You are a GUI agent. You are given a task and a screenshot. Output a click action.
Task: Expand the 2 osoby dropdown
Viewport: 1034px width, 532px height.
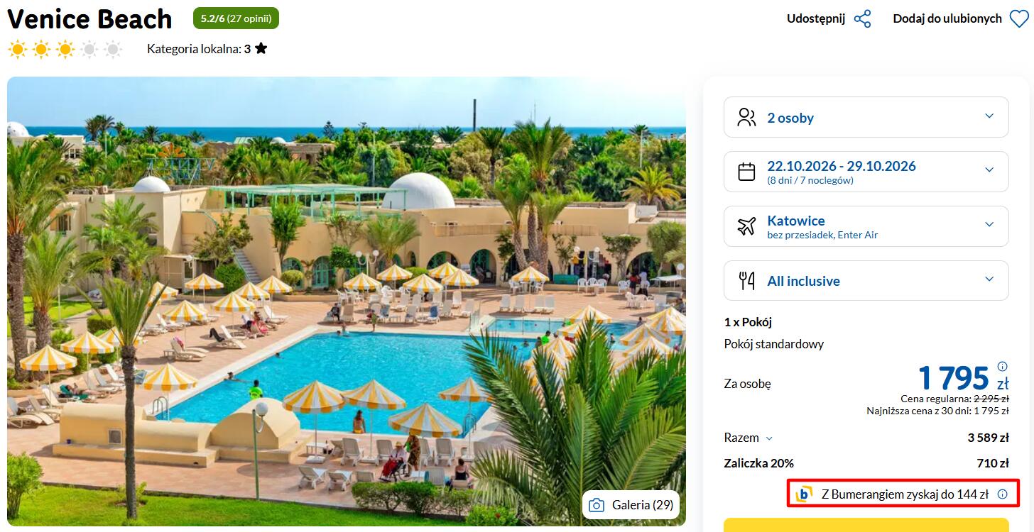tap(866, 117)
